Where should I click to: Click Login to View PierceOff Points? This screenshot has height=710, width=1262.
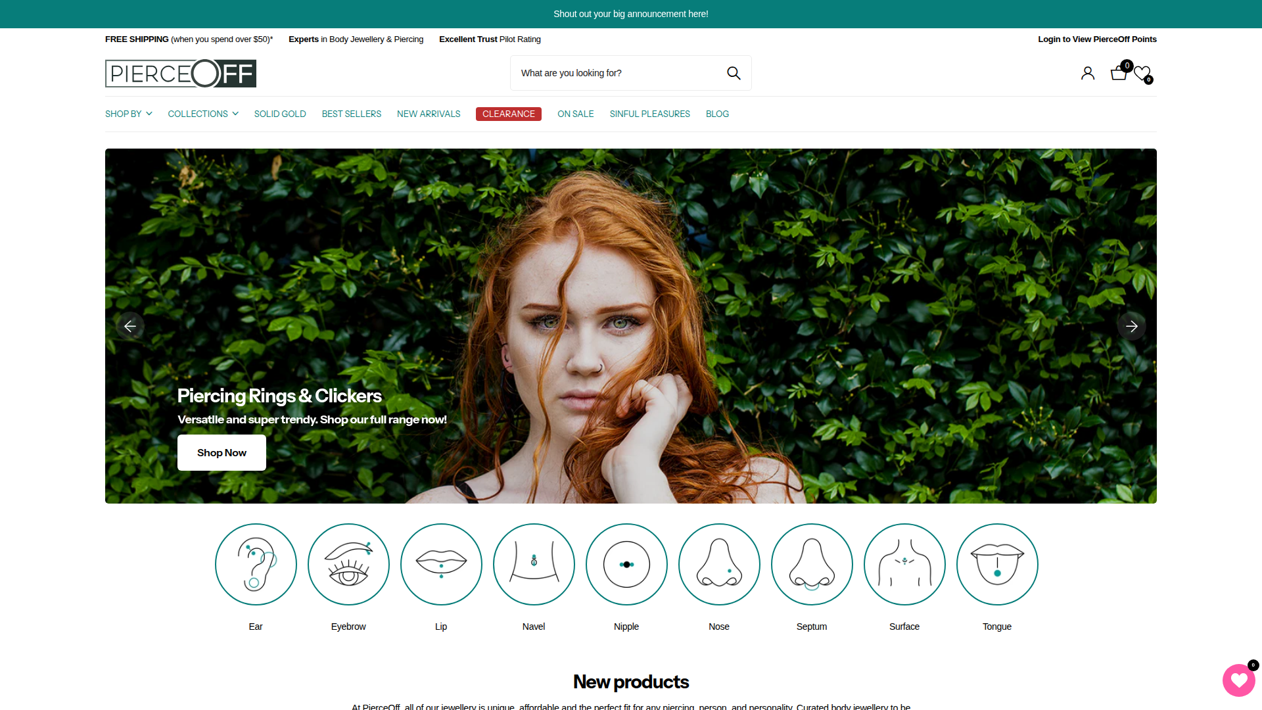pyautogui.click(x=1097, y=39)
